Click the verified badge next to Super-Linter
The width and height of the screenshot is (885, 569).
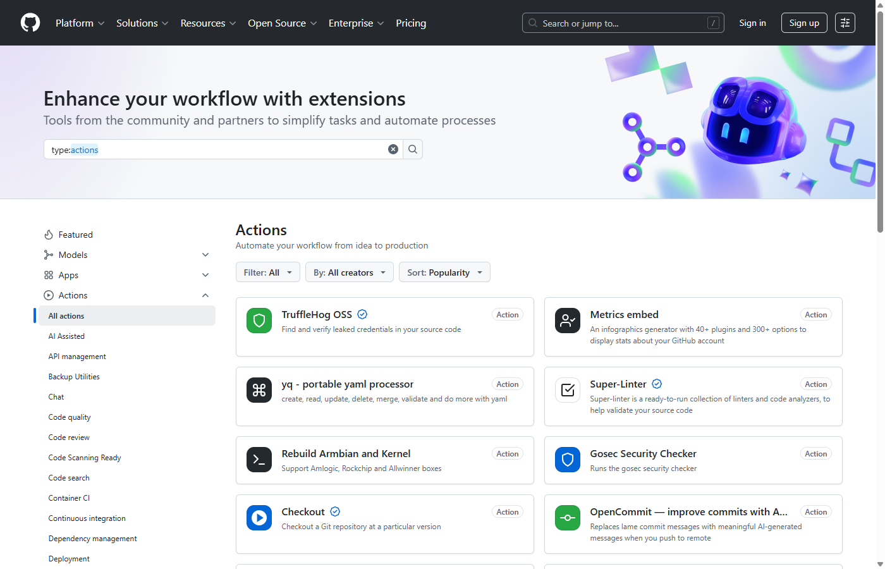(x=656, y=384)
